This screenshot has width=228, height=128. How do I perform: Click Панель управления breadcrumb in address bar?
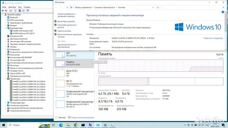(x=83, y=8)
